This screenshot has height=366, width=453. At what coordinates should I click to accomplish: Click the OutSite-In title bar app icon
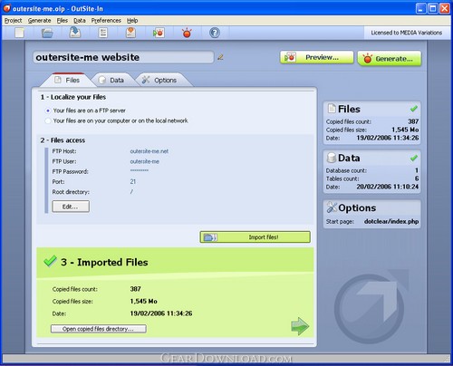[x=6, y=8]
